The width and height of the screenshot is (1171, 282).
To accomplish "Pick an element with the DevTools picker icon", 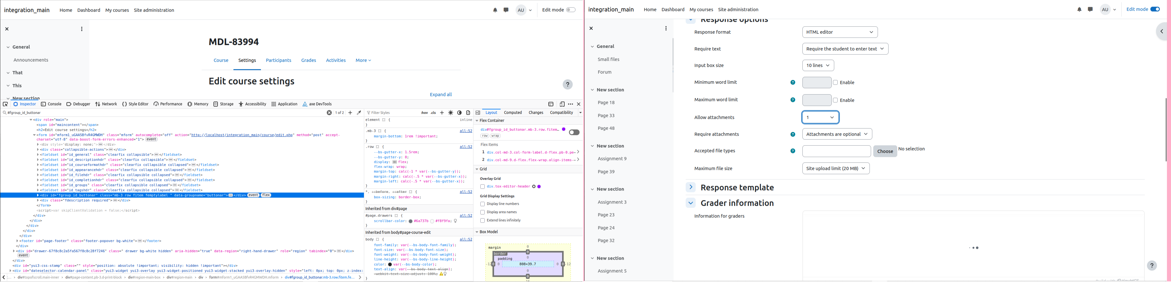I will point(5,104).
